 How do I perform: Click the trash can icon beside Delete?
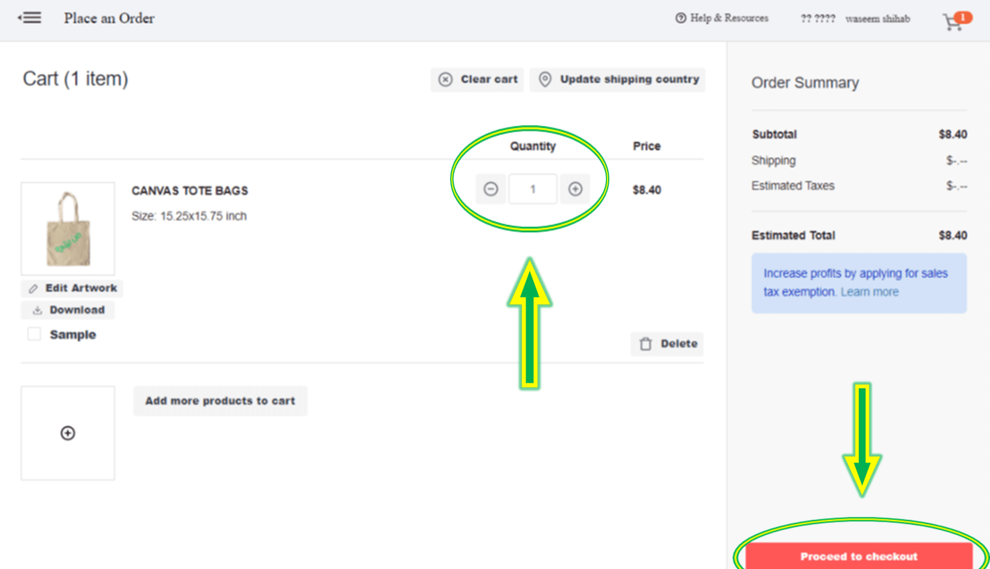(646, 344)
